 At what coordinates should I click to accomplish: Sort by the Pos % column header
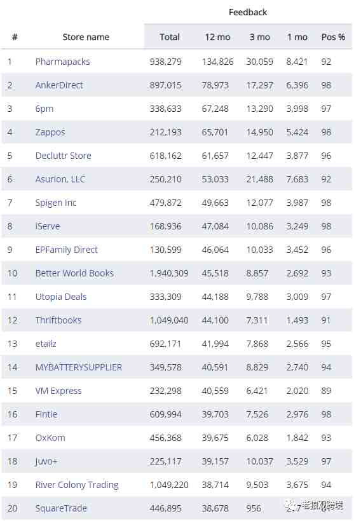[x=333, y=37]
